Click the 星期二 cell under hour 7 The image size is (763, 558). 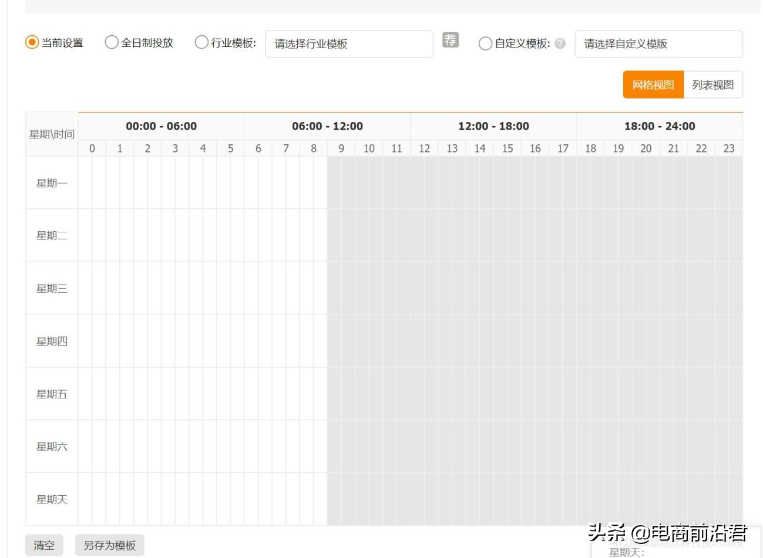click(x=286, y=235)
